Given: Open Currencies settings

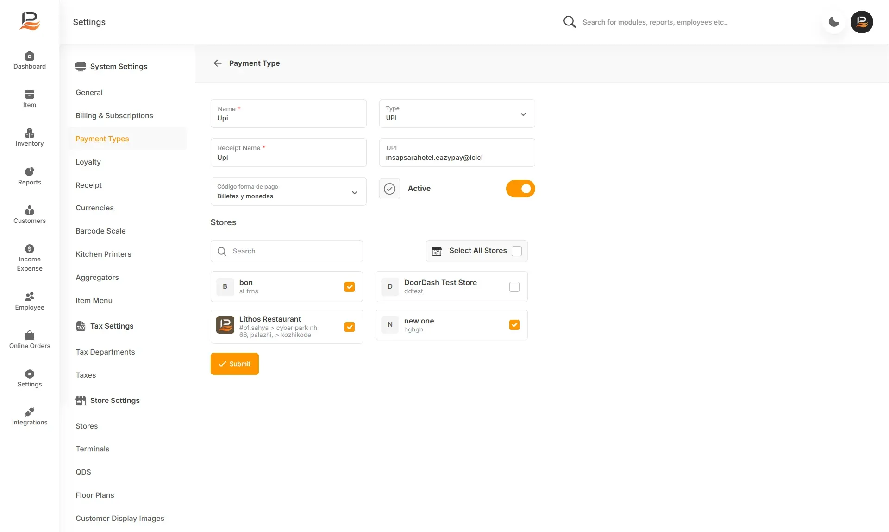Looking at the screenshot, I should pyautogui.click(x=94, y=208).
